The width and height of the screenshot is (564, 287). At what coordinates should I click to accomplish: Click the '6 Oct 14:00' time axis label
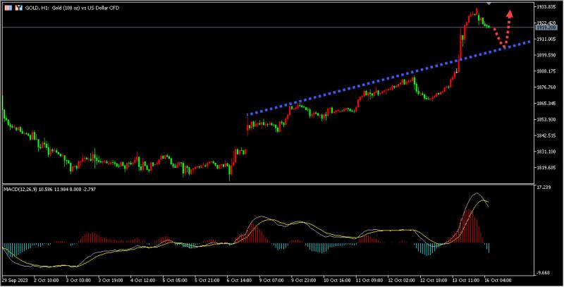239,280
